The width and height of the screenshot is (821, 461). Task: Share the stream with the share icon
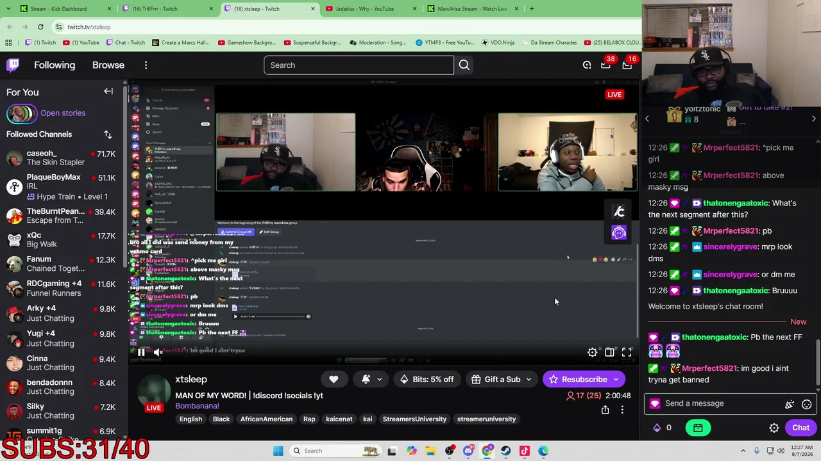coord(605,410)
